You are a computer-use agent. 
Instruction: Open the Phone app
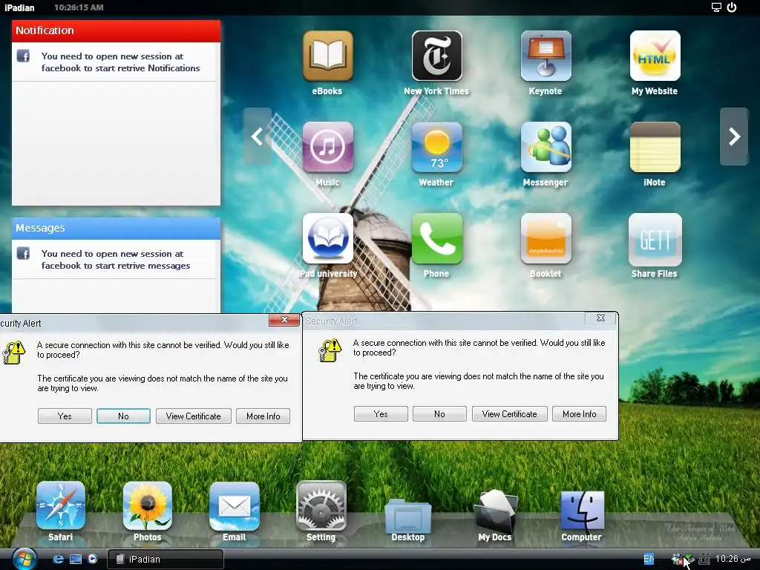(436, 238)
